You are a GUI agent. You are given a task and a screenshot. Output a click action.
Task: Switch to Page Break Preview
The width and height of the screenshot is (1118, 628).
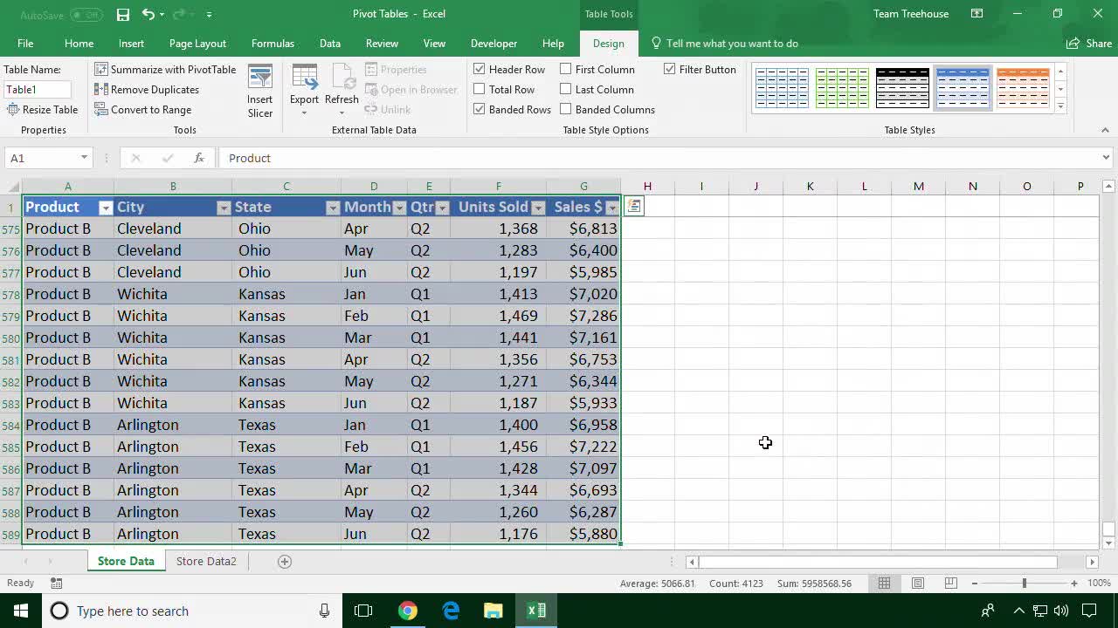[950, 583]
